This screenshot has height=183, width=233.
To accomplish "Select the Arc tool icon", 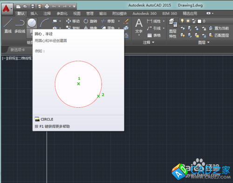I will (44, 23).
